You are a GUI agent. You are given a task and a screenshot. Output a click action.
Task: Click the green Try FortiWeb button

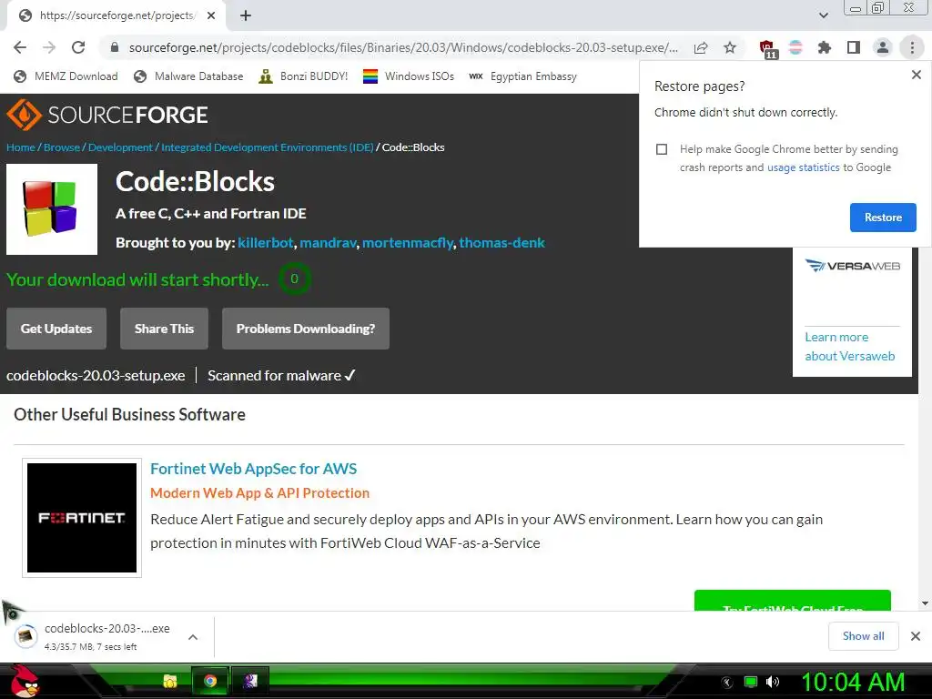(x=793, y=601)
